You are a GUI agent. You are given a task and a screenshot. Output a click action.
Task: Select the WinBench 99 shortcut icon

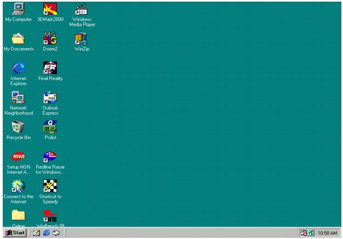point(50,215)
